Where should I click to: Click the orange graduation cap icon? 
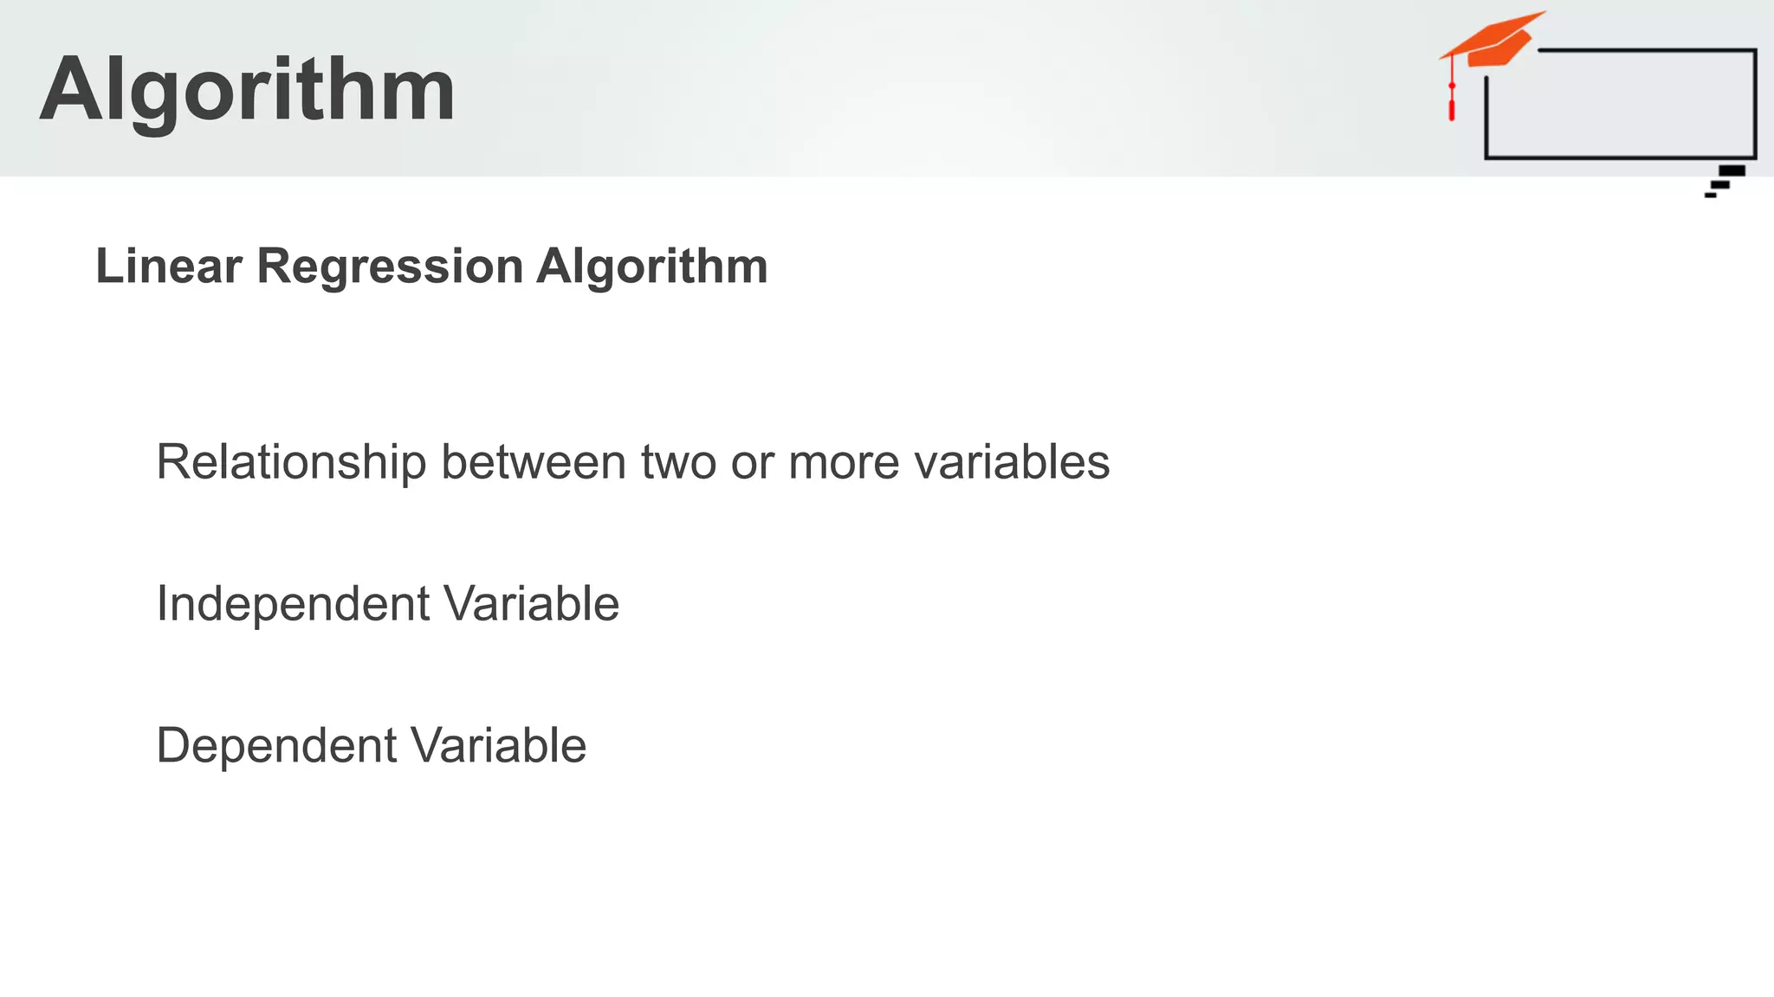(x=1494, y=42)
